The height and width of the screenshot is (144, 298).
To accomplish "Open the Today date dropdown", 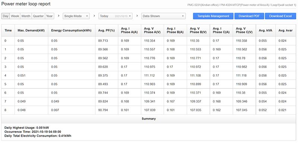I will coord(115,16).
